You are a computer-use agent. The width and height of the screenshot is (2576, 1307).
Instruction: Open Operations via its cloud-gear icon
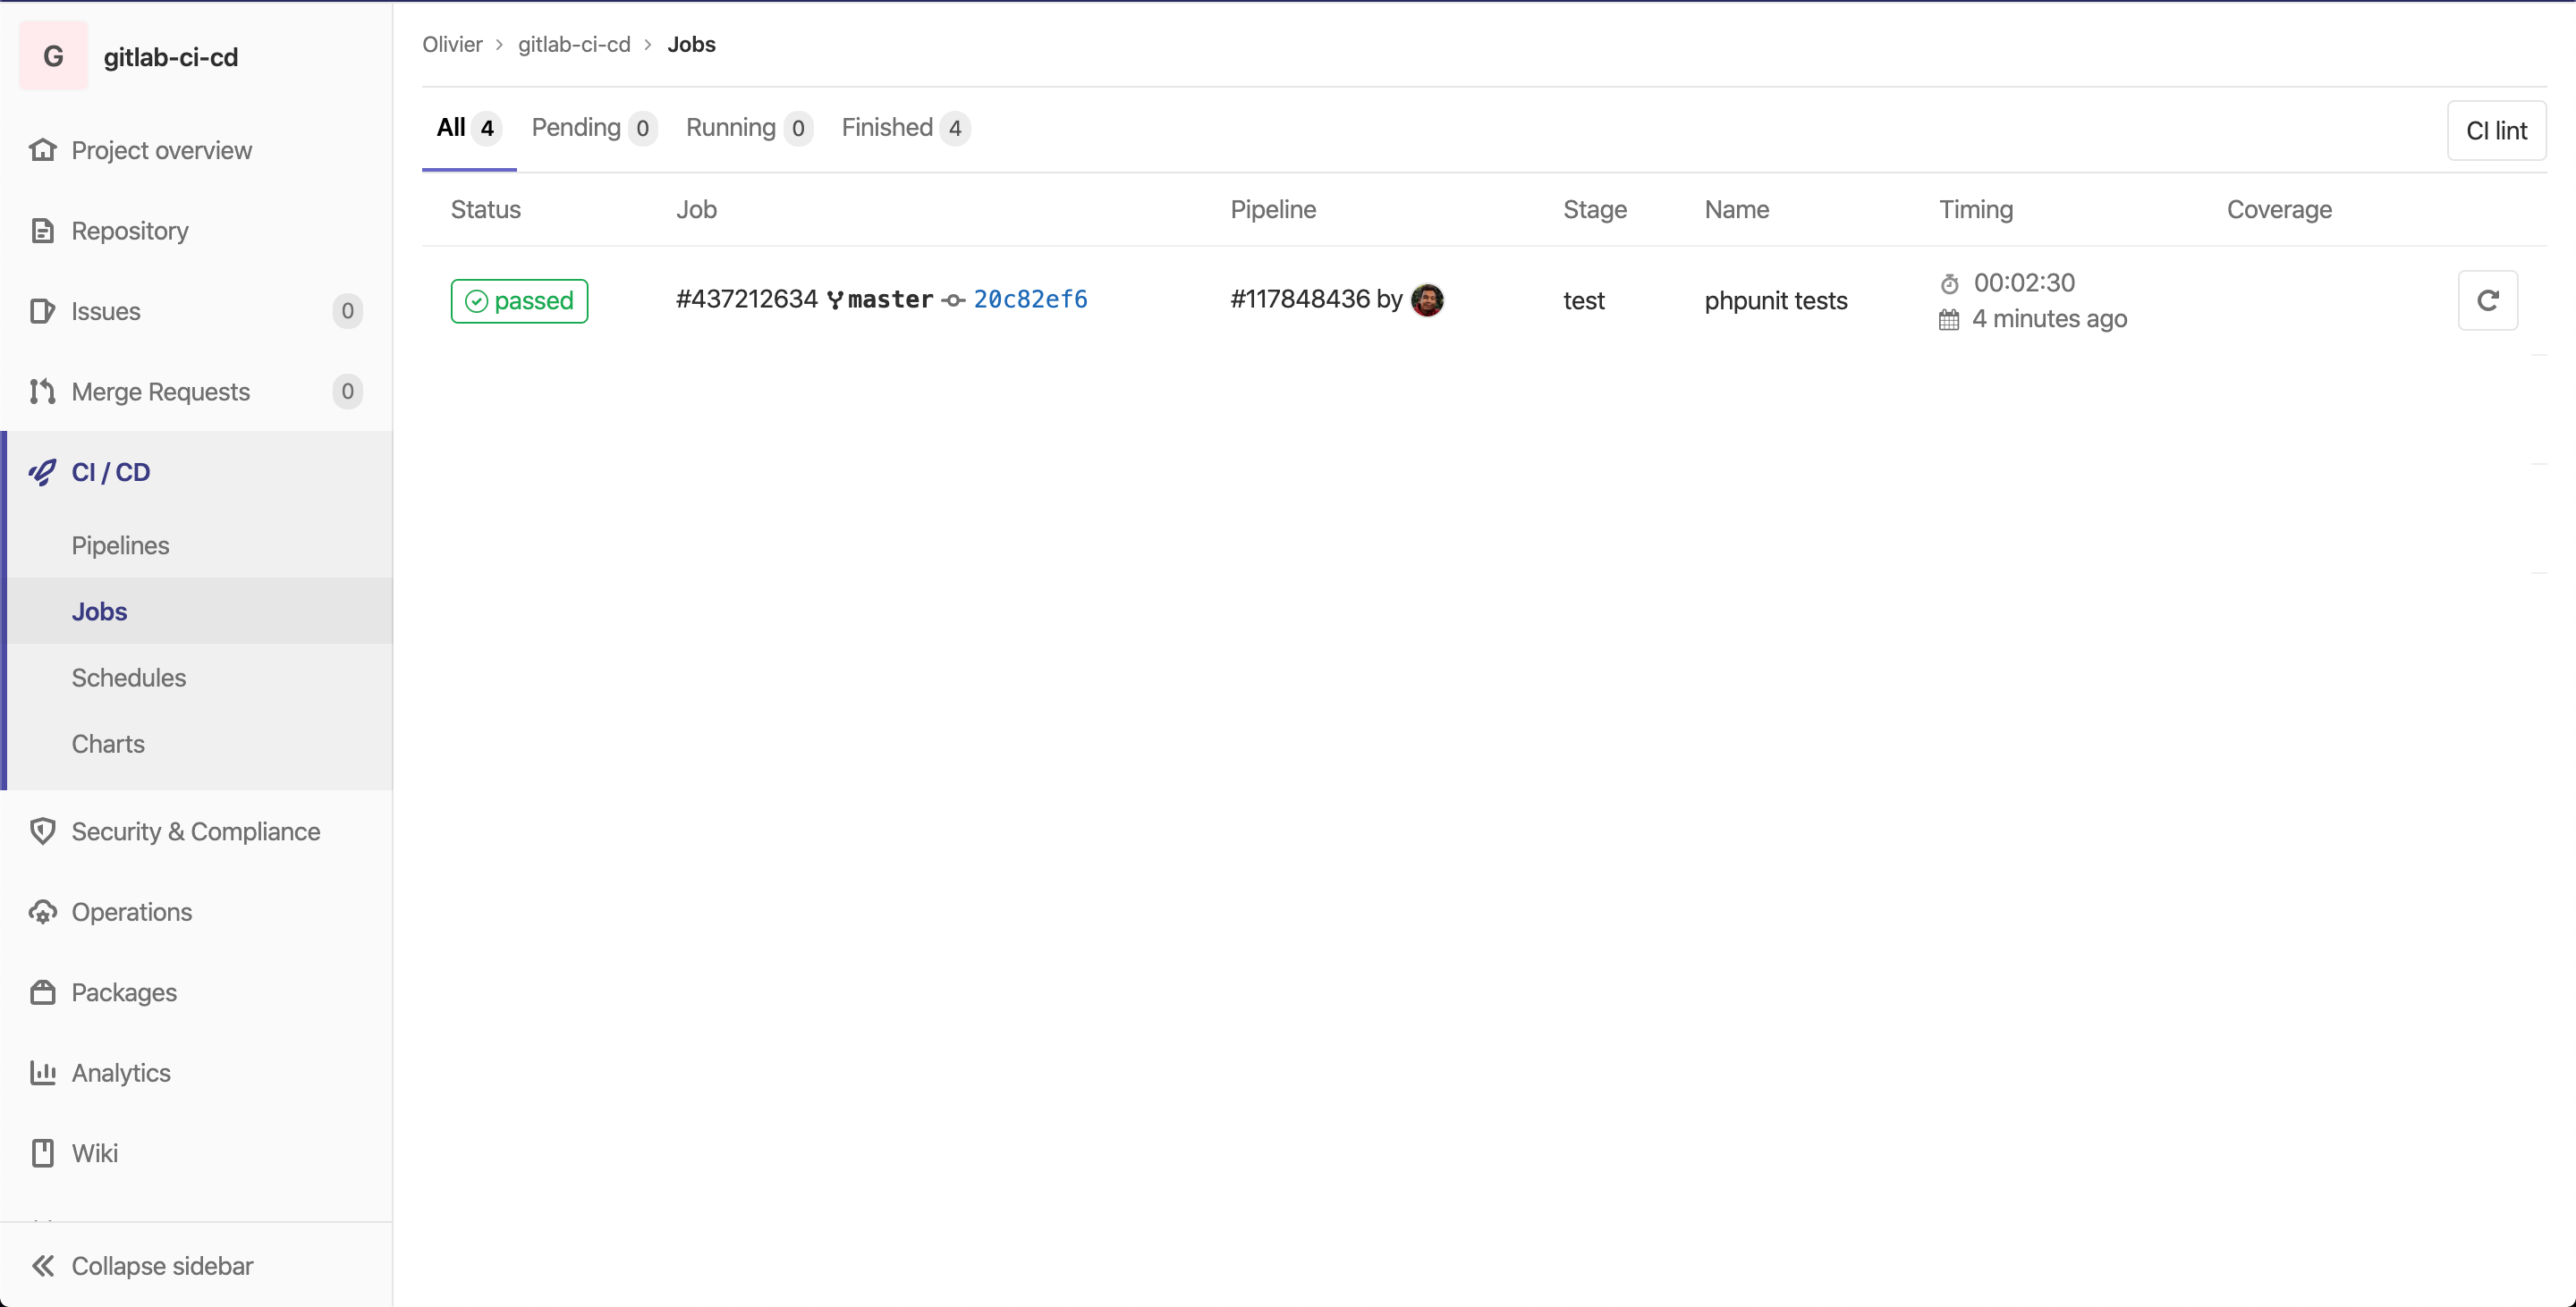pos(42,912)
